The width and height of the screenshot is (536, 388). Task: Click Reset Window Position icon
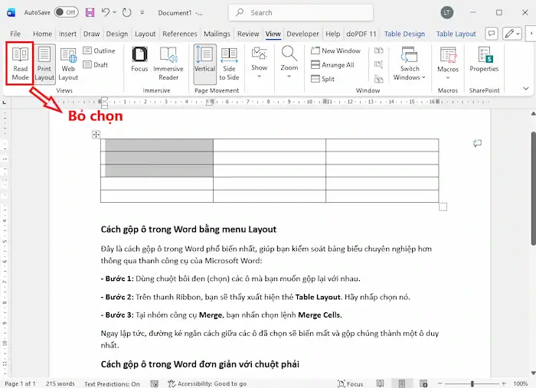tap(378, 79)
